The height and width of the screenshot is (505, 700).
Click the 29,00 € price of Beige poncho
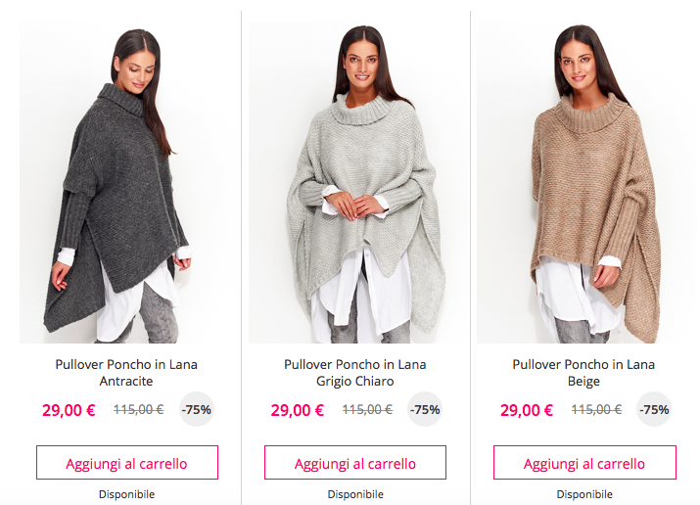pyautogui.click(x=527, y=410)
